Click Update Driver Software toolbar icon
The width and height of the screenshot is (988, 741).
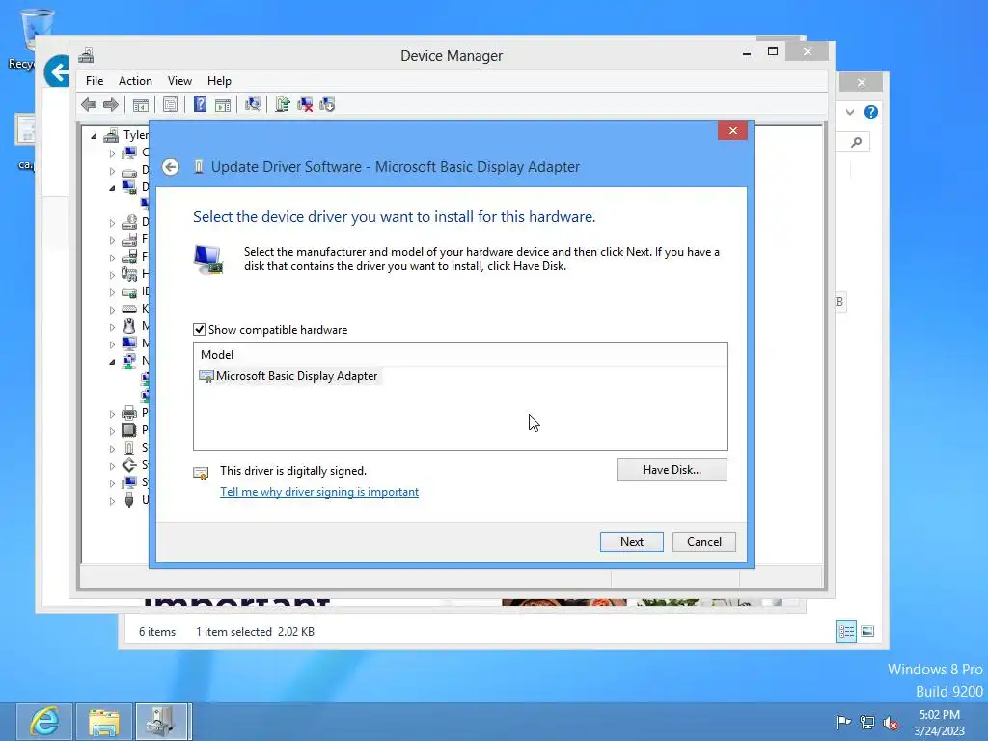[x=283, y=104]
